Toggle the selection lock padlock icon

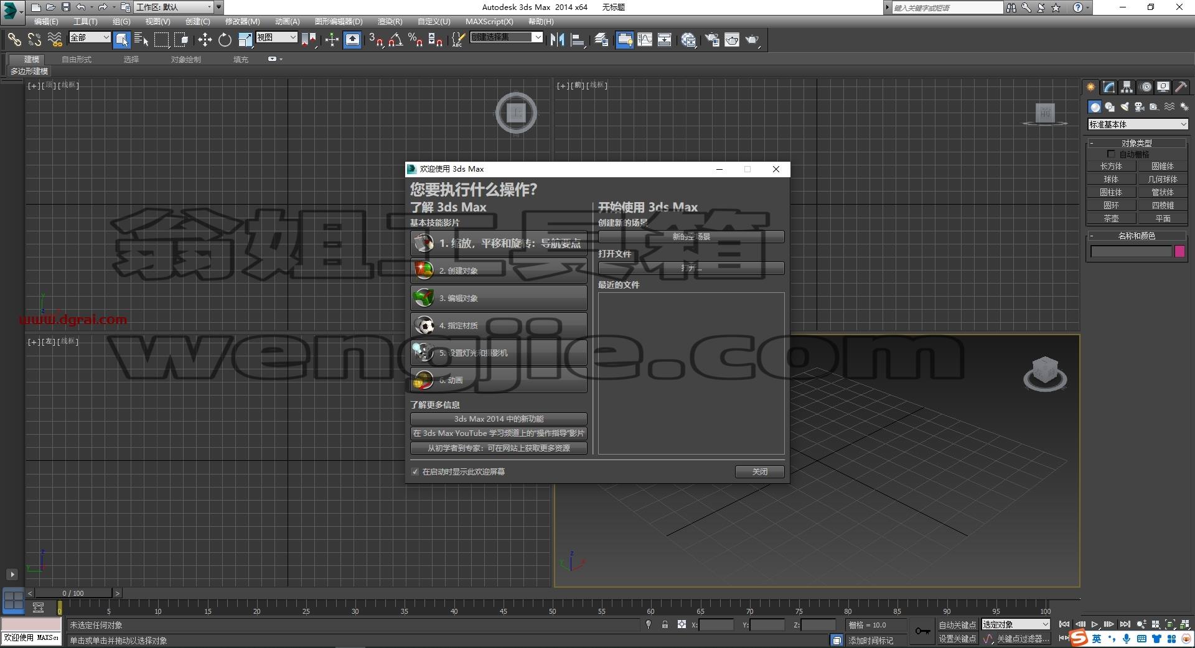tap(665, 624)
